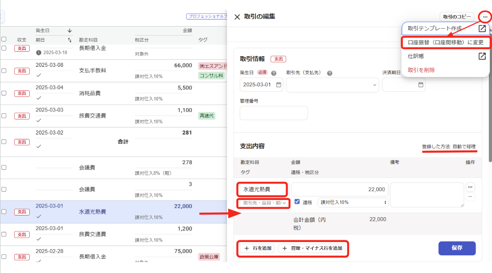Select 取引を削除 in the menu
This screenshot has width=492, height=273.
(421, 70)
